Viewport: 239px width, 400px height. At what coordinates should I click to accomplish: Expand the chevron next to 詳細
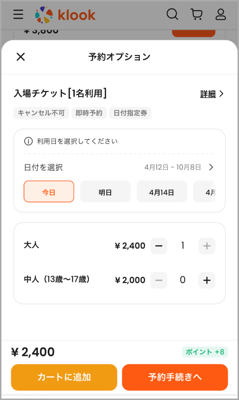[222, 94]
